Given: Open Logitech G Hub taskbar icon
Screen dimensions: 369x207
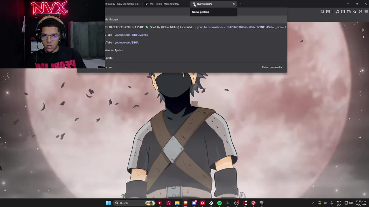Looking at the screenshot, I should [228, 203].
